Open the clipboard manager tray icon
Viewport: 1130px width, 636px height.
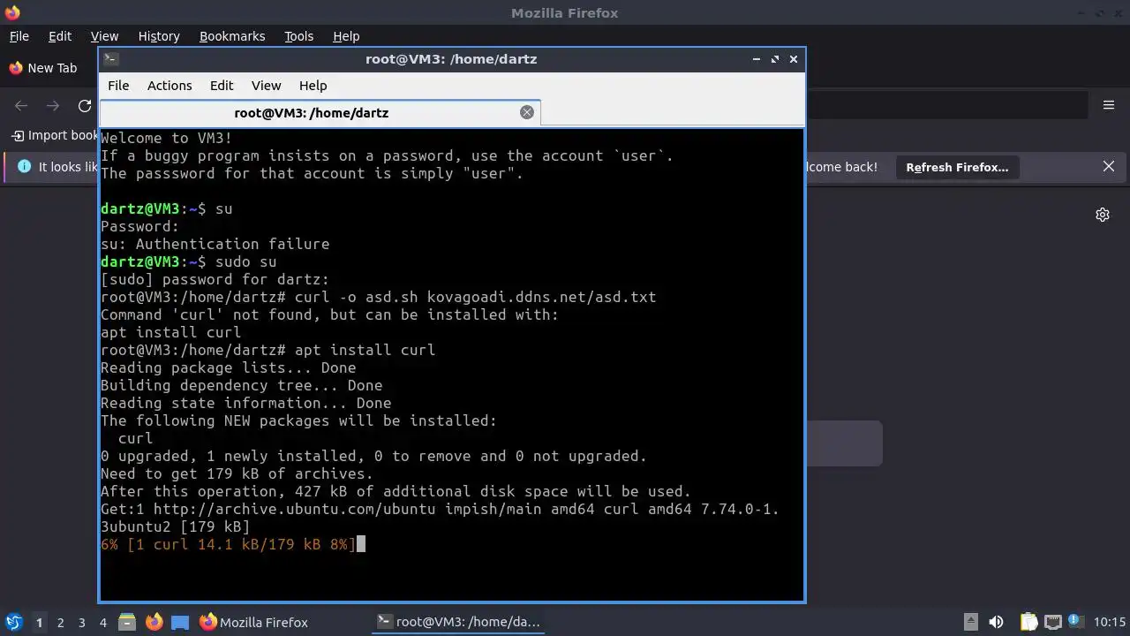(1028, 622)
